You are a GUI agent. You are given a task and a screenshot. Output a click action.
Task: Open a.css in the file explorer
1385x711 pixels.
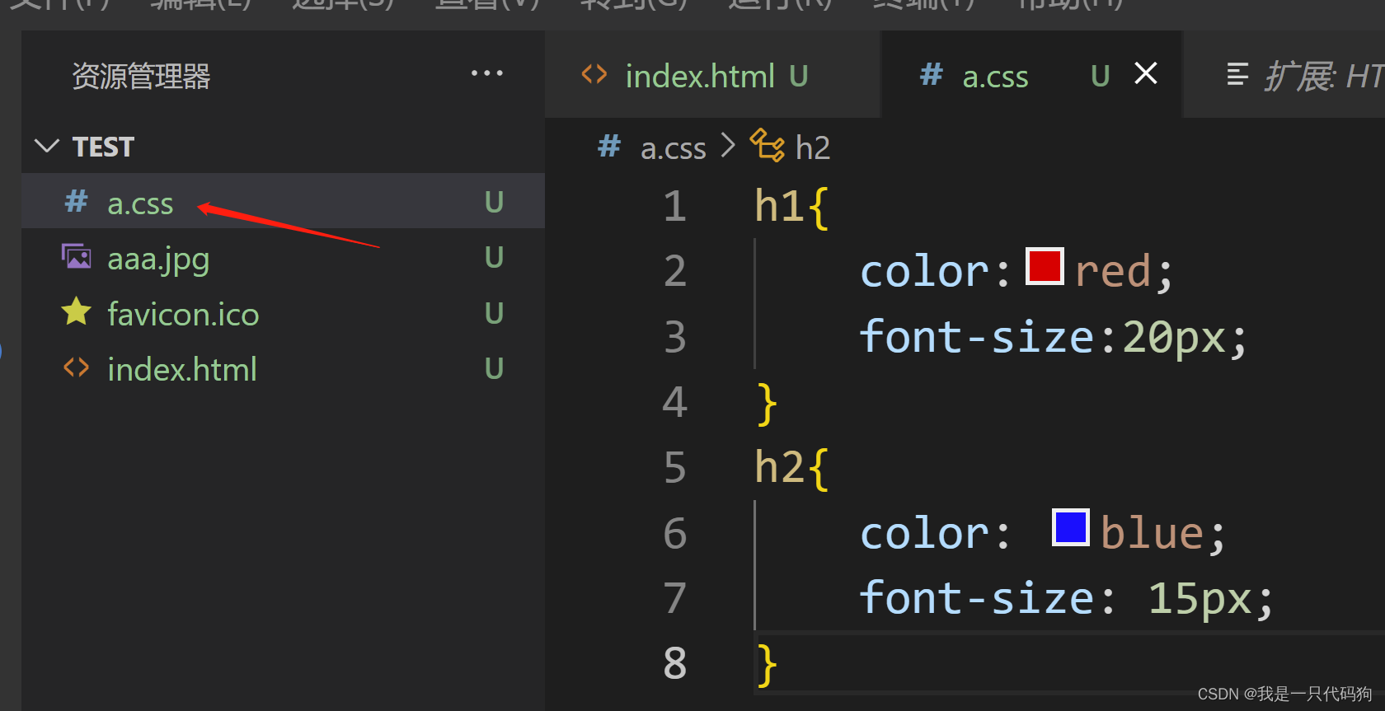283,202
